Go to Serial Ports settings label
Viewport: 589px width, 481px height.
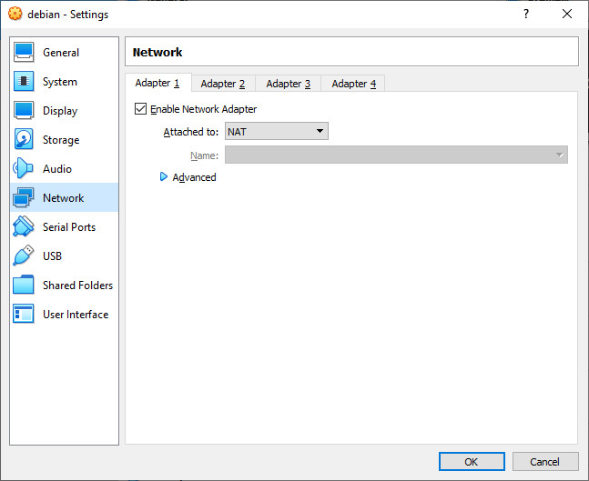69,227
